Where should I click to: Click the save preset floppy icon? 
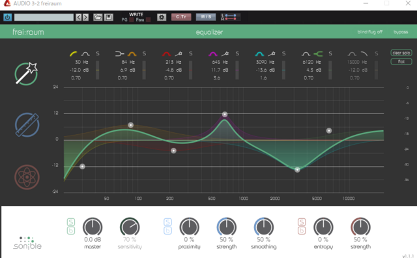109,18
